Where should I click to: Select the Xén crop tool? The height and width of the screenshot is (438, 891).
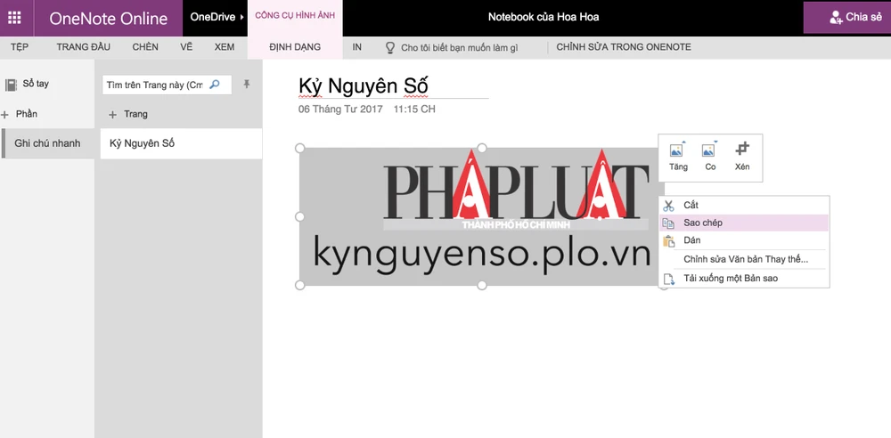click(742, 150)
